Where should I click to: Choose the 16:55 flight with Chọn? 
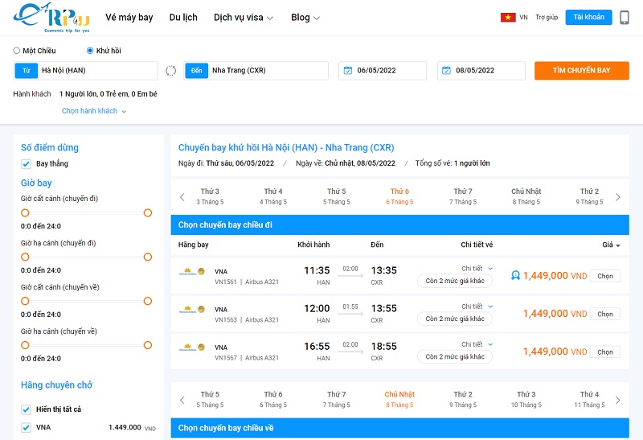(605, 352)
